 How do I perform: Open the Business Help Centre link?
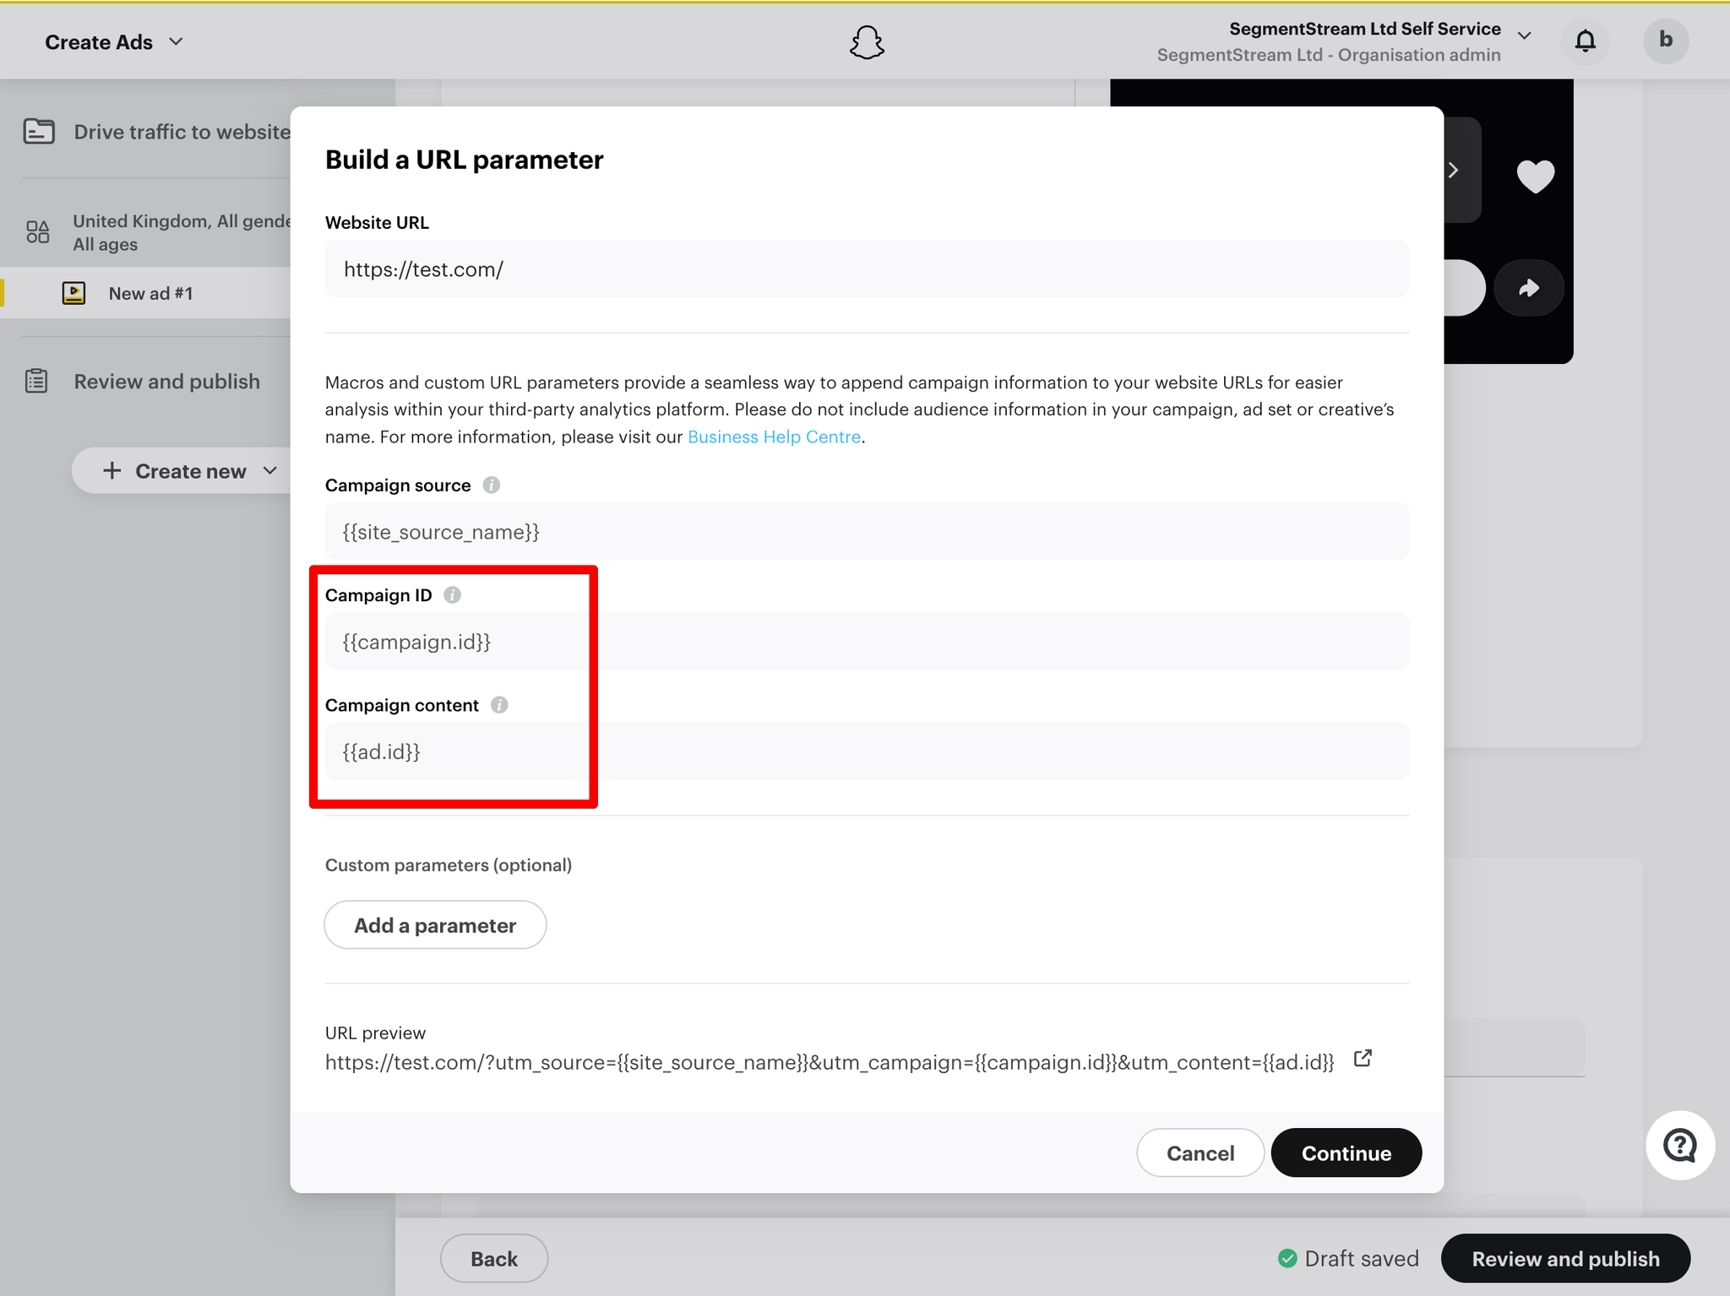click(774, 437)
